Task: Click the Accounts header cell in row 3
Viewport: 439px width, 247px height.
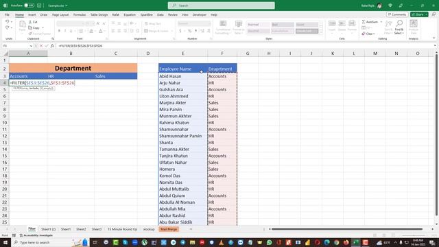Action: coord(28,76)
